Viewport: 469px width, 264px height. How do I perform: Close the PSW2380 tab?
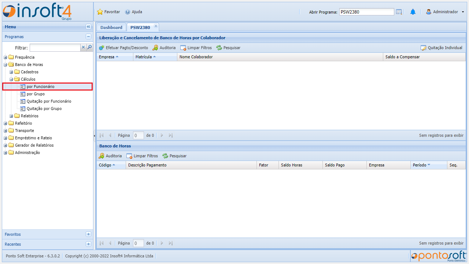click(156, 26)
